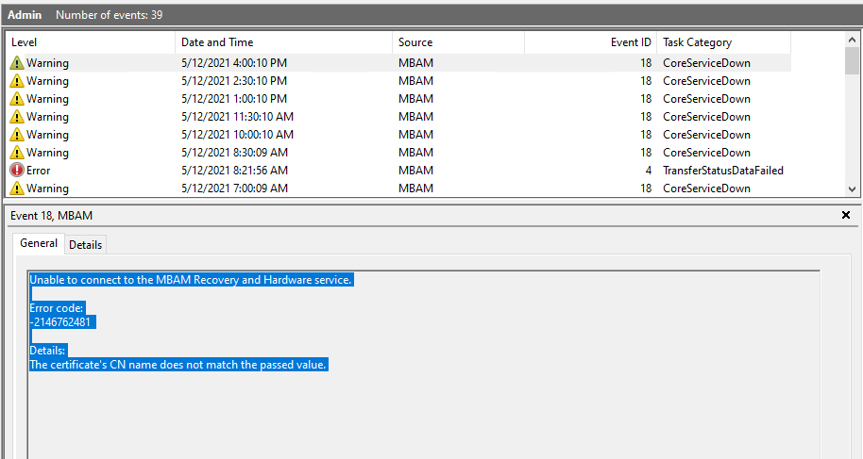Select event dated 5/12/2021 8:30:09 AM

(399, 153)
